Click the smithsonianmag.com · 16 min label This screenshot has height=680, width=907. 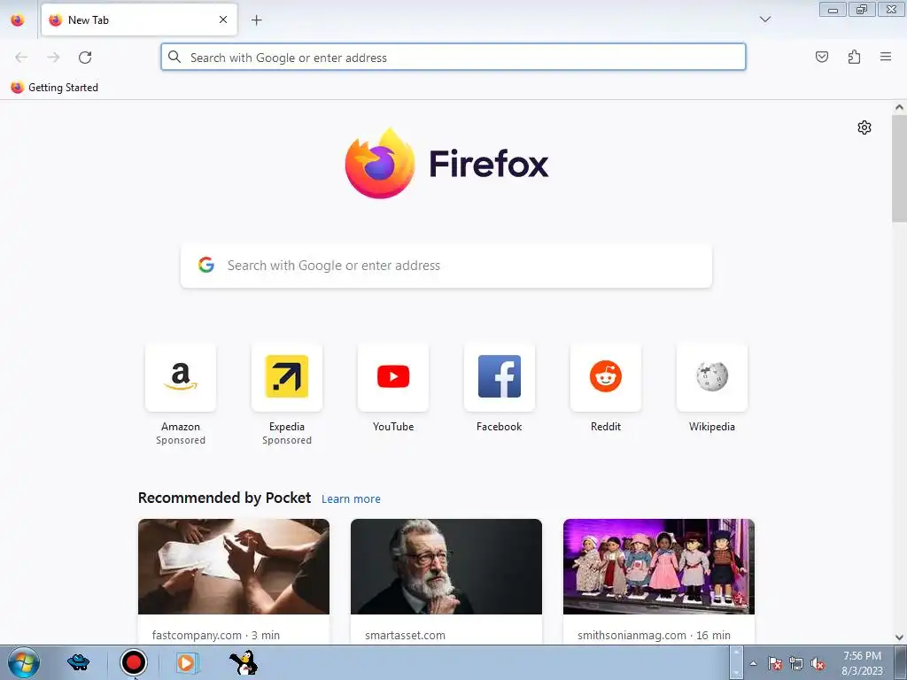click(654, 635)
